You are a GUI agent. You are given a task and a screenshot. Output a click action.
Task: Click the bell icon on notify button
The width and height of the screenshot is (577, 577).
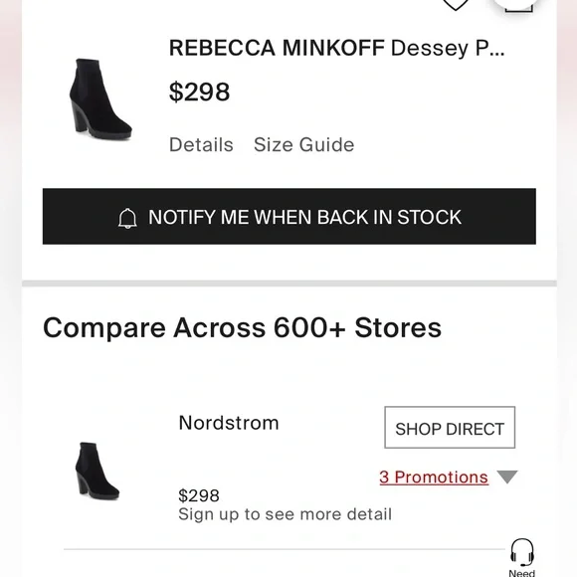coord(127,219)
